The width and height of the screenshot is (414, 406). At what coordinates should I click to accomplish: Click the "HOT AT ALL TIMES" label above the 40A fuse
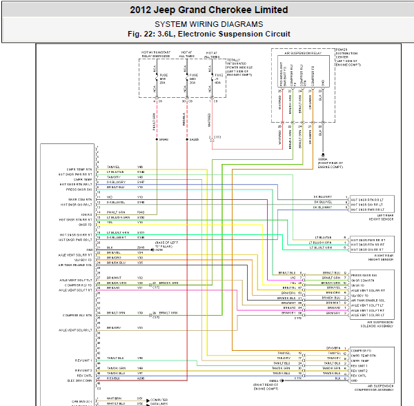(212, 55)
